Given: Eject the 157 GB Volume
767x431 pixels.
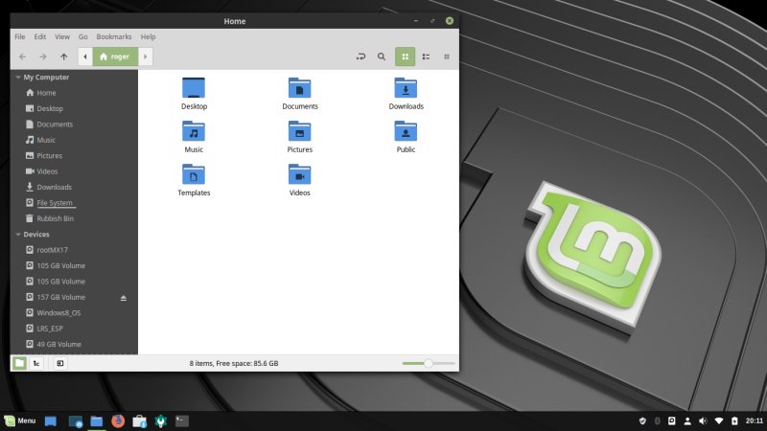Looking at the screenshot, I should click(123, 298).
